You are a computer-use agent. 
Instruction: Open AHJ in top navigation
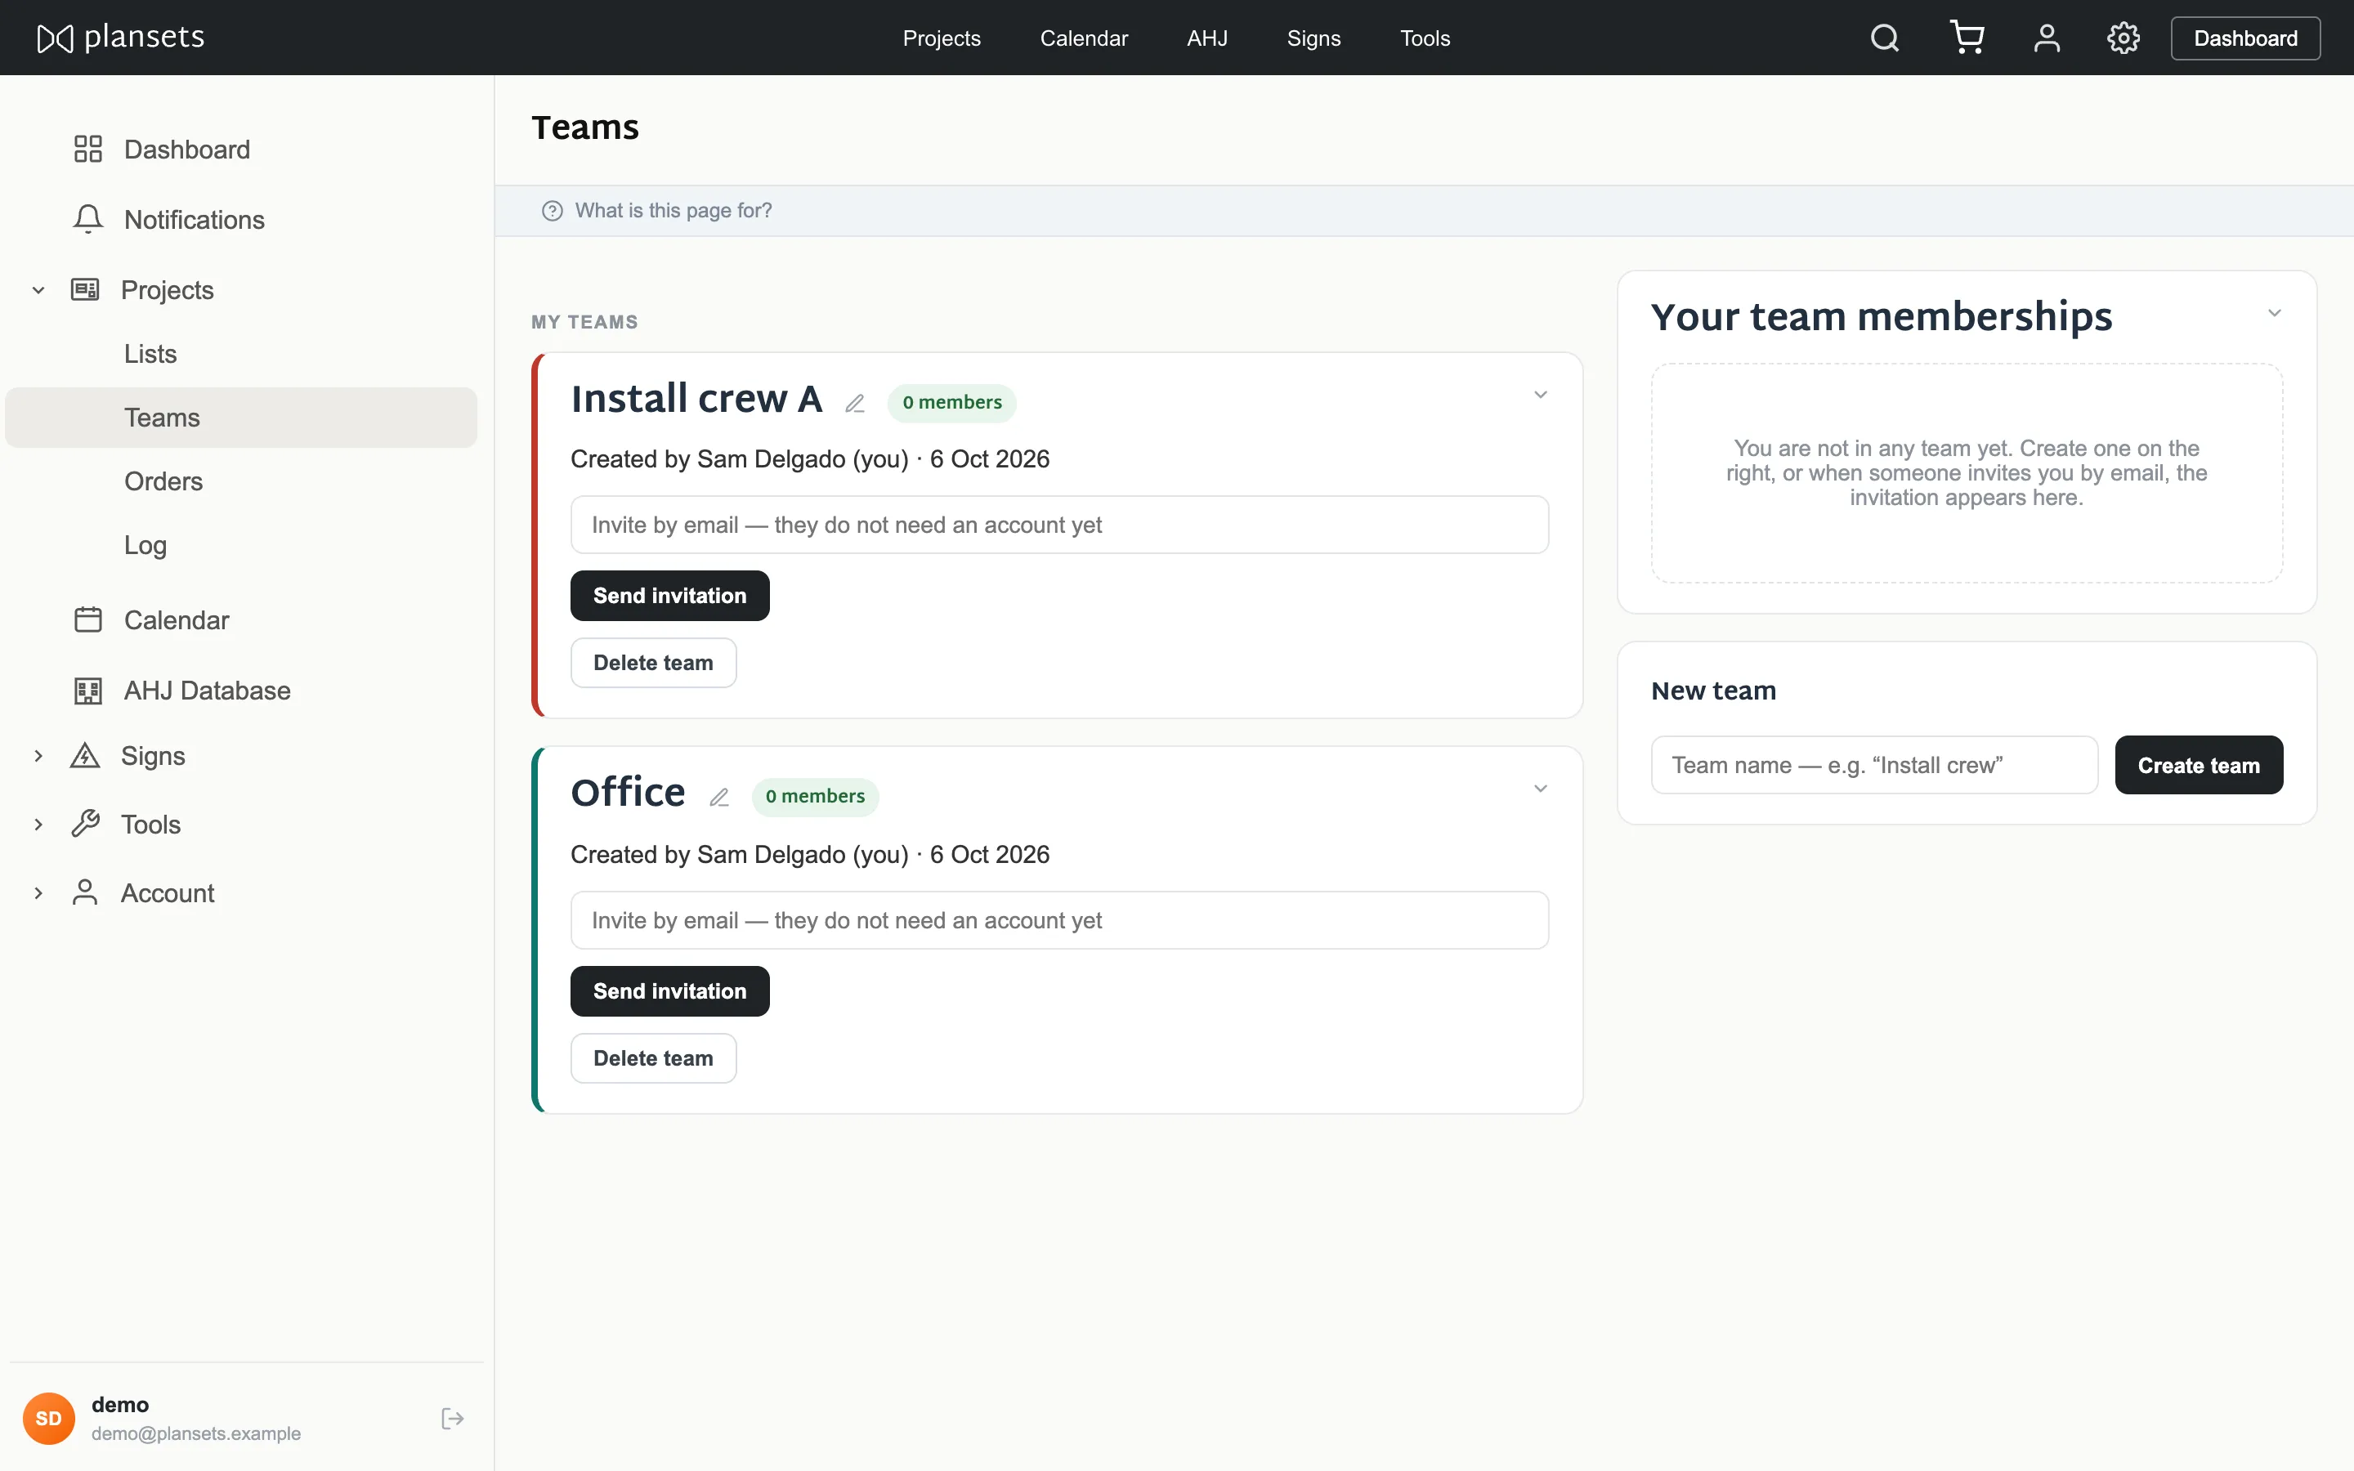point(1207,38)
